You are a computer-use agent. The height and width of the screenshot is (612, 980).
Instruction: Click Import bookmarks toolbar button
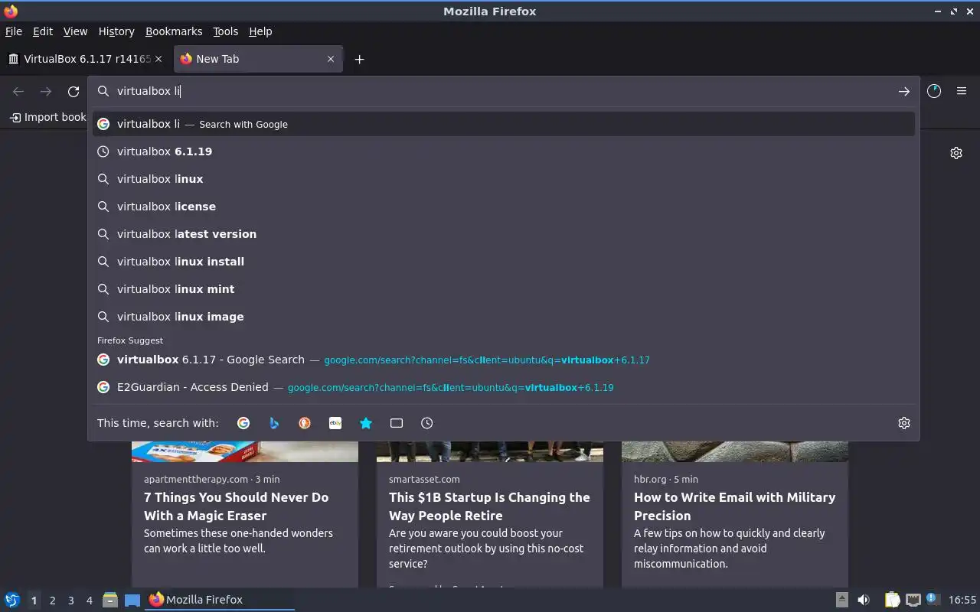pyautogui.click(x=47, y=117)
